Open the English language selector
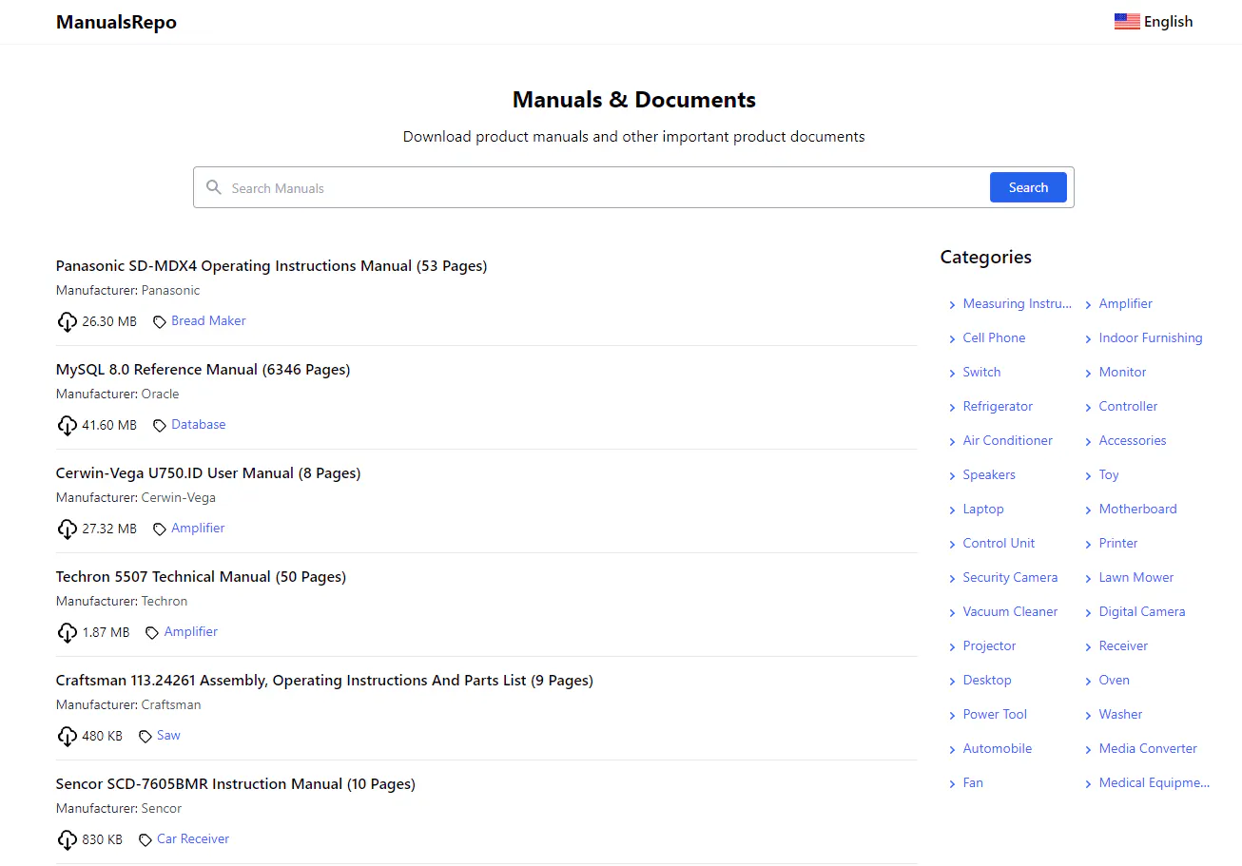 click(x=1154, y=22)
